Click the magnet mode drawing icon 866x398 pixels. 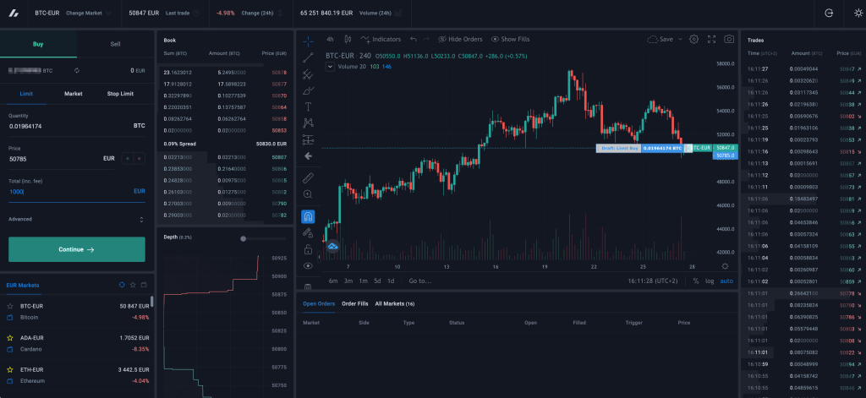308,217
